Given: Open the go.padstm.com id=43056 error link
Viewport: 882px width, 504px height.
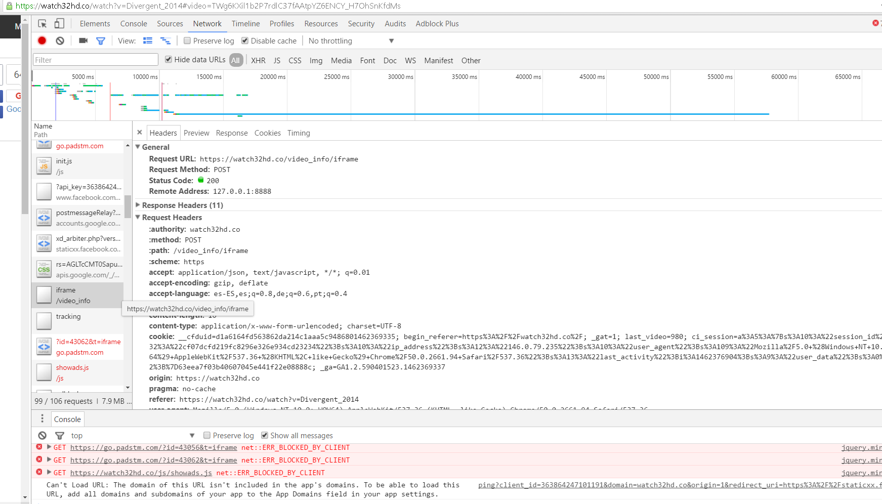Looking at the screenshot, I should pyautogui.click(x=154, y=447).
